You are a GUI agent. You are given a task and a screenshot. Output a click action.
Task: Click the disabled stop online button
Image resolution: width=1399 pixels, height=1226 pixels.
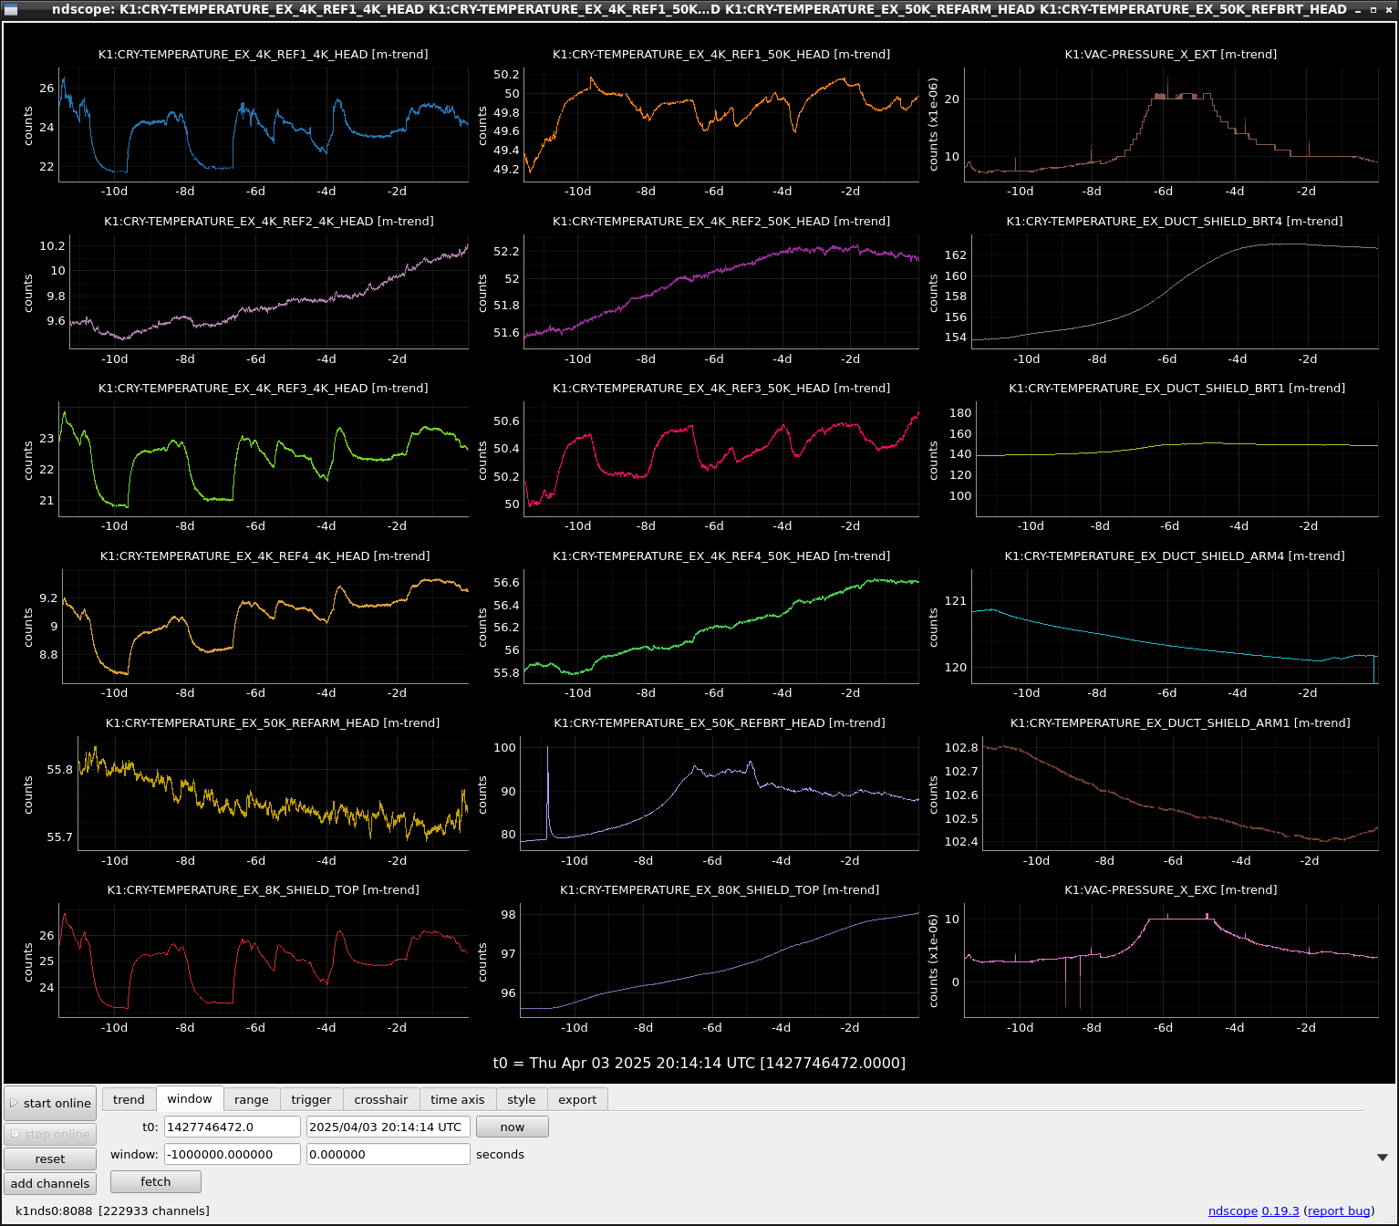(50, 1134)
